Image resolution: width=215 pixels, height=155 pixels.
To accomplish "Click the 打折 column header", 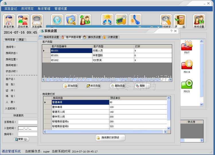I will point(153,46).
